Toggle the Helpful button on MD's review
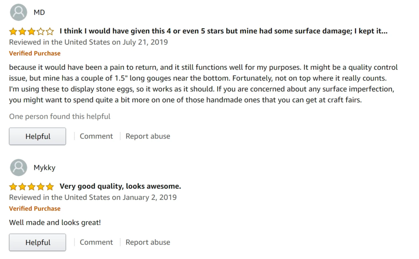Image resolution: width=419 pixels, height=259 pixels. point(37,136)
